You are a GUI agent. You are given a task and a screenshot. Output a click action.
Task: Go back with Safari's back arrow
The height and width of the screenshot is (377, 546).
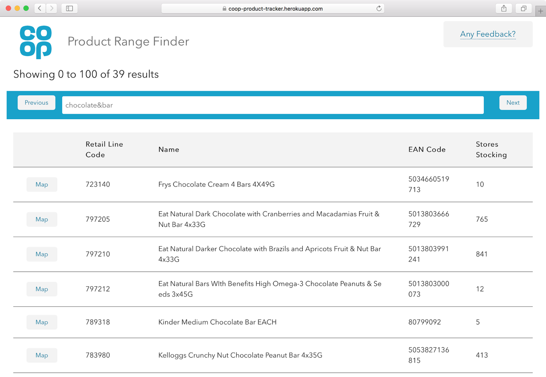click(x=40, y=8)
